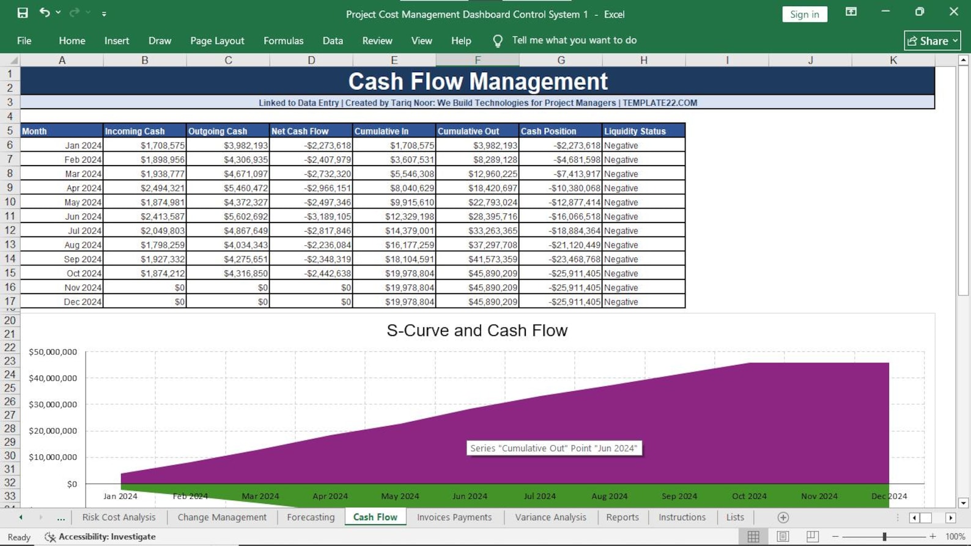The width and height of the screenshot is (971, 546).
Task: Click the Save icon in quick access toolbar
Action: coord(23,13)
